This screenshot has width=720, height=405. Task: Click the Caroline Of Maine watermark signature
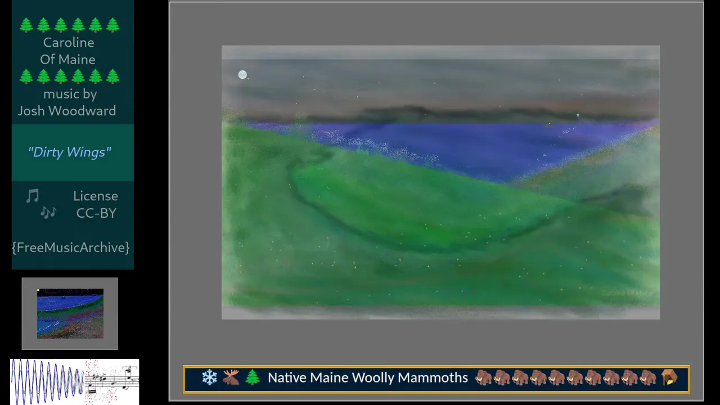click(627, 293)
